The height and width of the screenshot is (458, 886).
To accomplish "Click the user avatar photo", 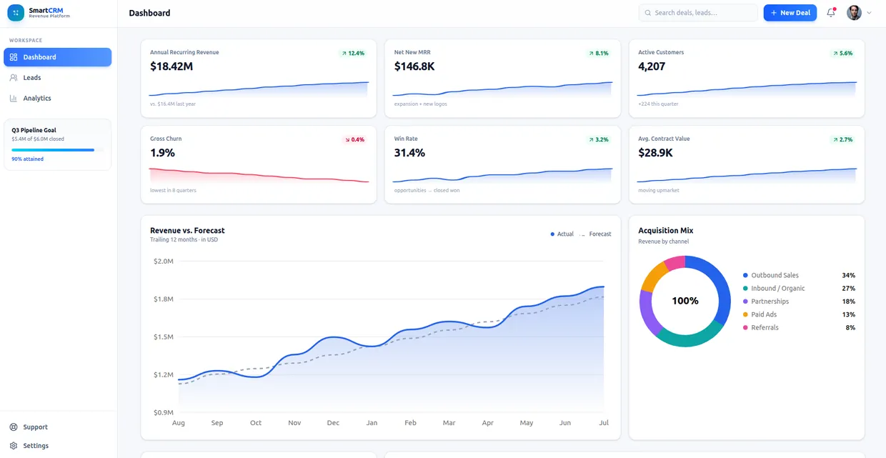I will 854,13.
